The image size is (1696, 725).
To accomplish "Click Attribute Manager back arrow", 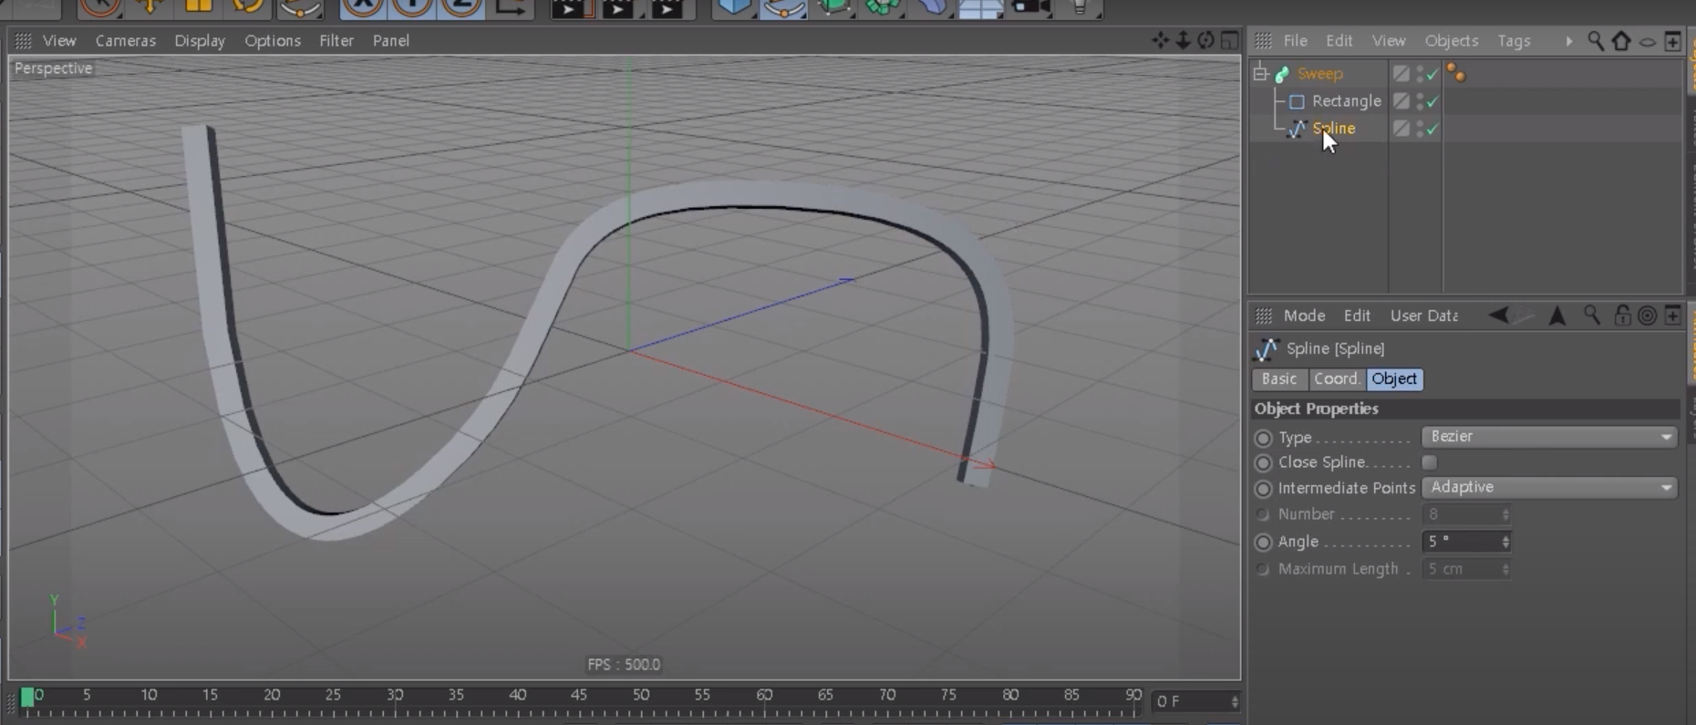I will pos(1498,315).
